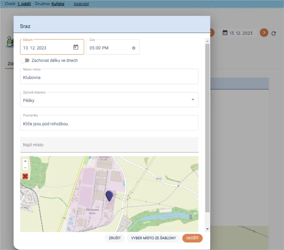This screenshot has width=284, height=250.
Task: Open the 1. oddíl link
Action: point(24,4)
